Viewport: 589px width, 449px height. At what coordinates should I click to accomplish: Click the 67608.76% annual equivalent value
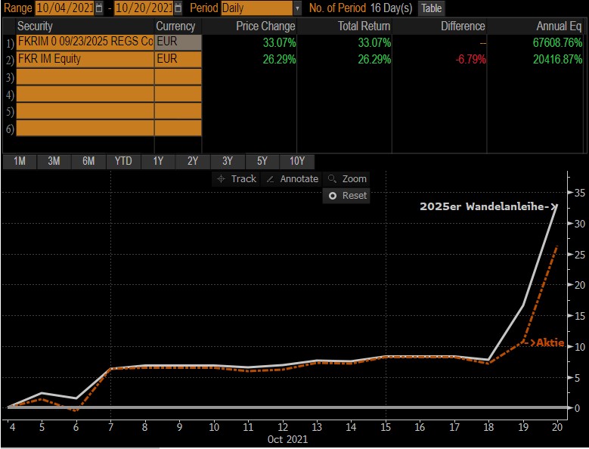557,43
